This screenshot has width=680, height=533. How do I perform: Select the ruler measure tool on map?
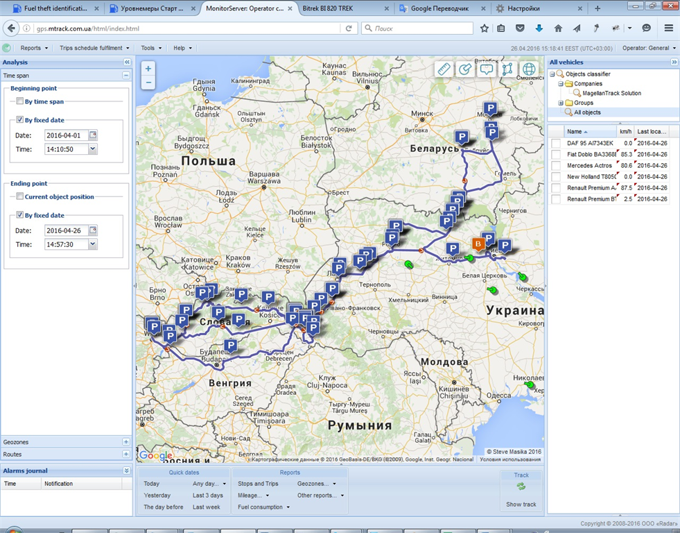pyautogui.click(x=444, y=69)
